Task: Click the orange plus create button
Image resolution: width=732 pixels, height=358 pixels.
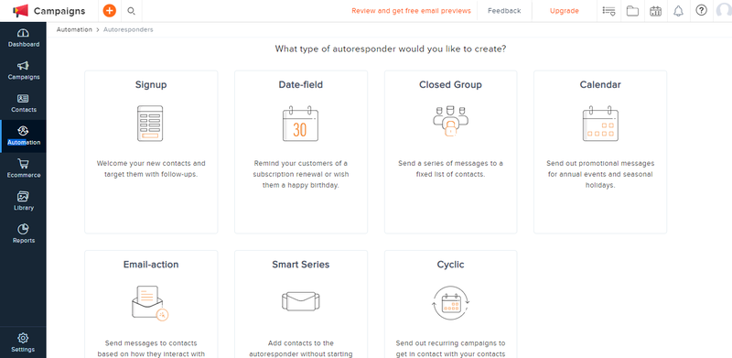Action: coord(110,10)
